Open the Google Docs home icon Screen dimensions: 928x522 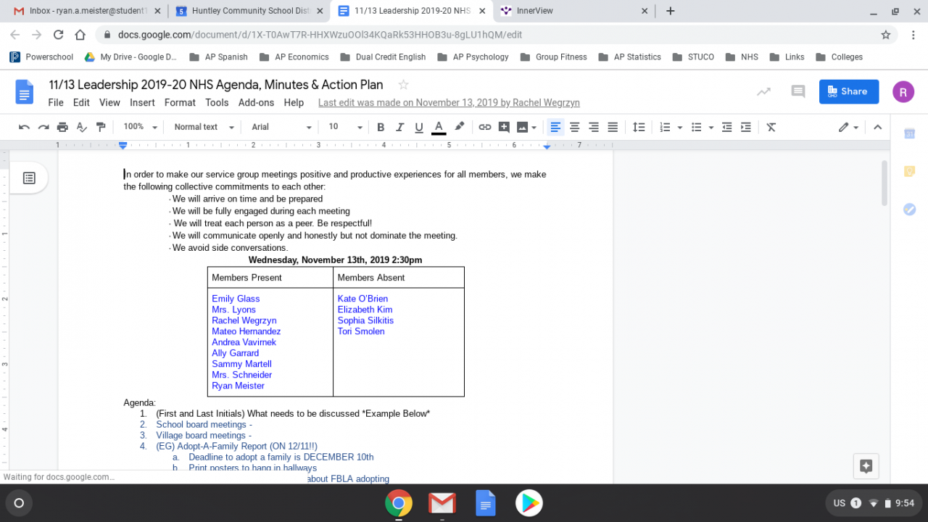(25, 92)
